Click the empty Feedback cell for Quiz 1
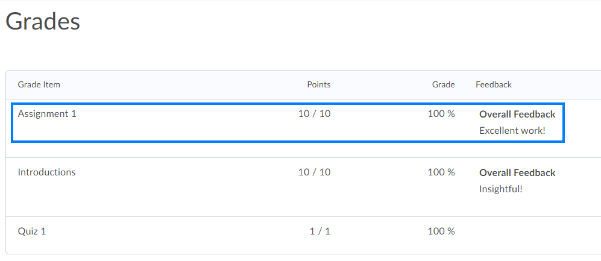 pyautogui.click(x=524, y=231)
